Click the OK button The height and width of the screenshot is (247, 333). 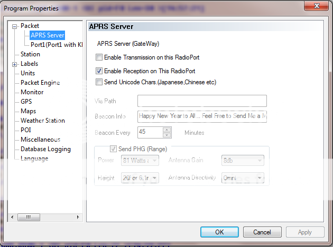tap(219, 232)
